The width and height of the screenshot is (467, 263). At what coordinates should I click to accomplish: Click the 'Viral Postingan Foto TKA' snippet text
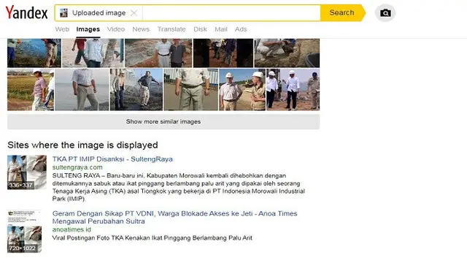(153, 238)
